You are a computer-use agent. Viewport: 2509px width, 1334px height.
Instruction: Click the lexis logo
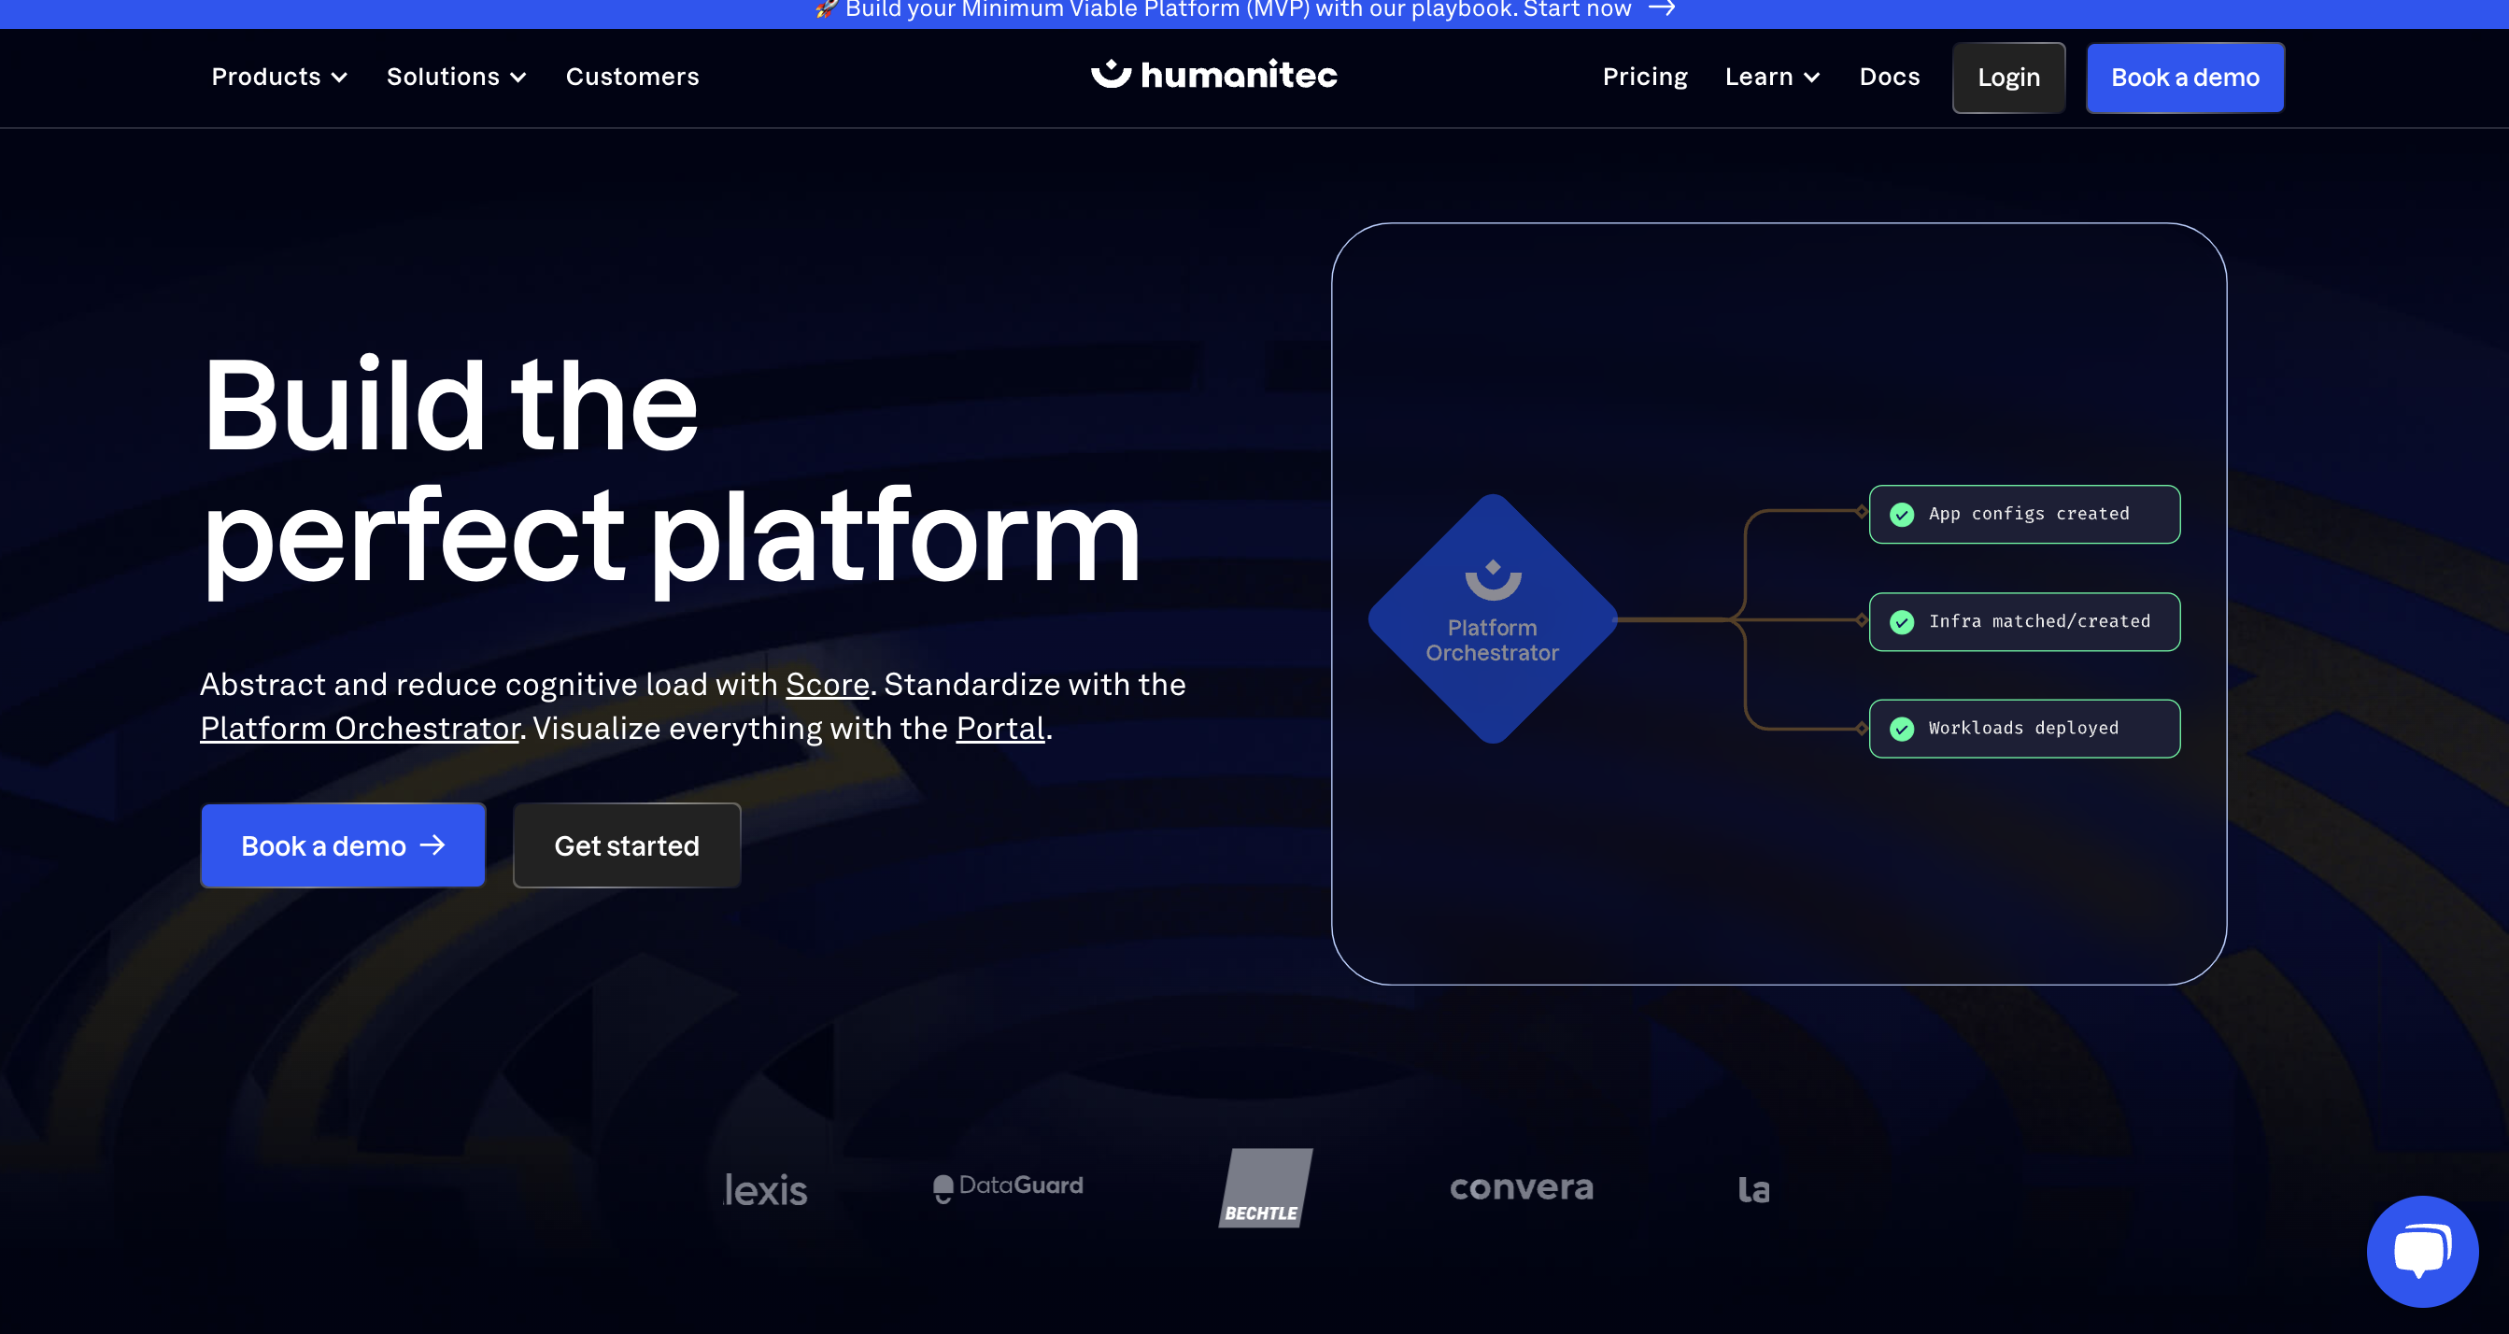click(x=766, y=1189)
